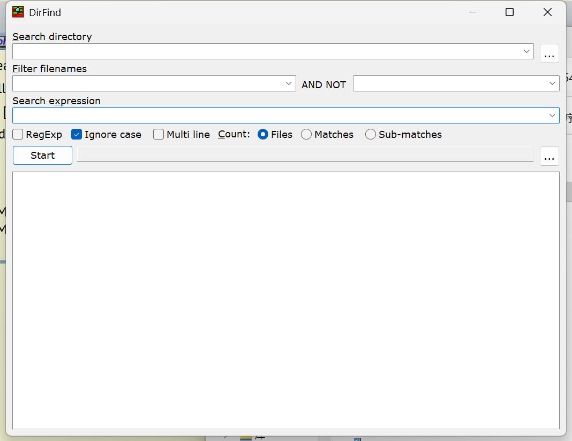Click inside the Search directory field
572x441 pixels.
[214, 51]
